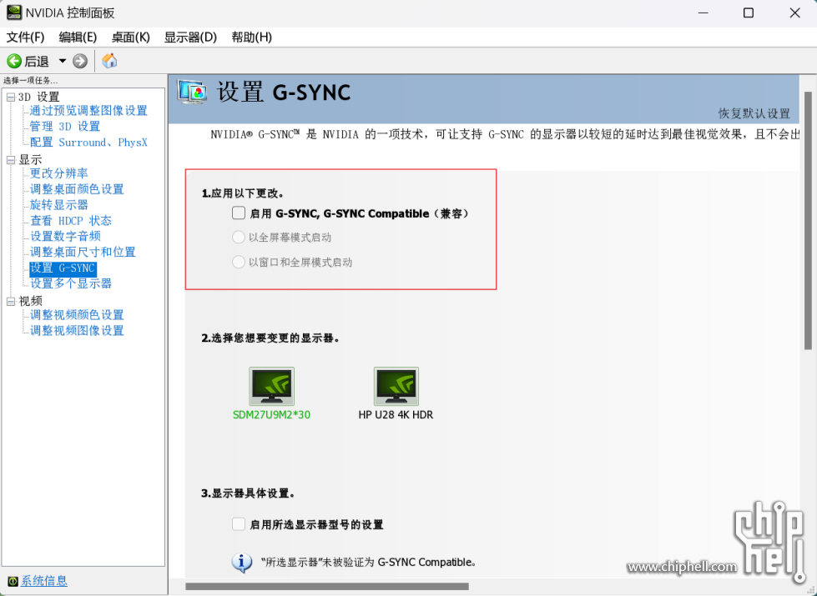817x596 pixels.
Task: Close the NVIDIA 控制面板 window
Action: (794, 13)
